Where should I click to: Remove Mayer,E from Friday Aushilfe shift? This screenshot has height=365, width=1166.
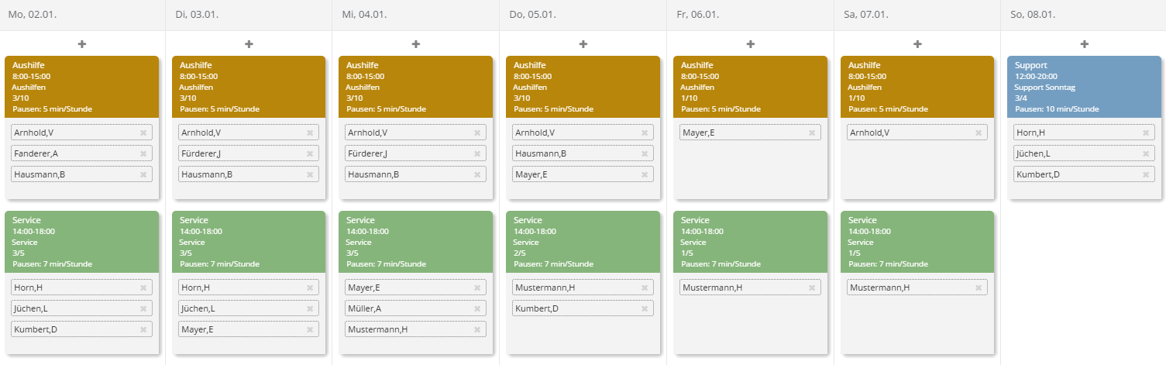[x=812, y=133]
